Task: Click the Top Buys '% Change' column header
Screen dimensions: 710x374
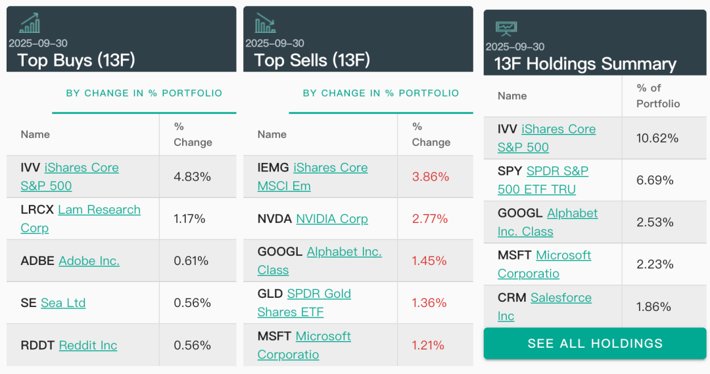Action: 193,134
